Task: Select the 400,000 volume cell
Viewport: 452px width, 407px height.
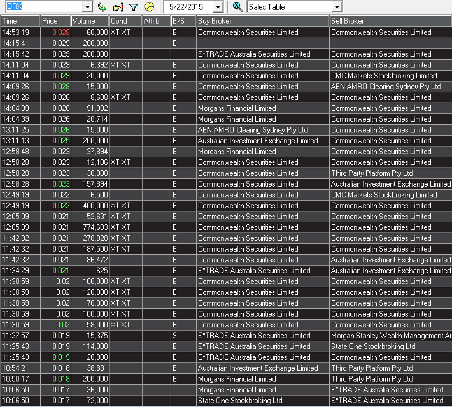Action: (x=90, y=206)
